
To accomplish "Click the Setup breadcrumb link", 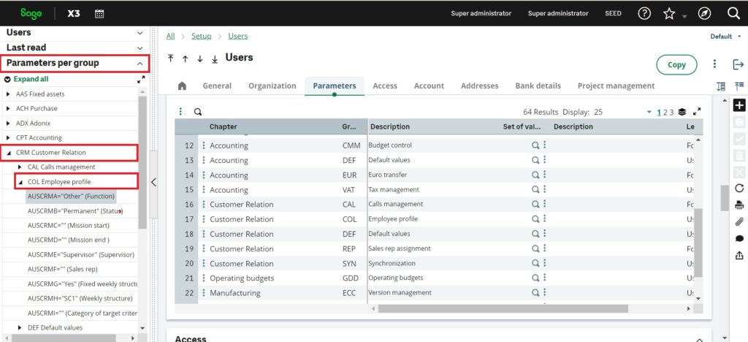I will tap(202, 36).
